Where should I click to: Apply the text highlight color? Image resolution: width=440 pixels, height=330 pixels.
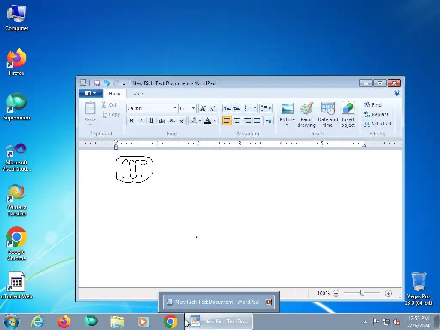193,121
